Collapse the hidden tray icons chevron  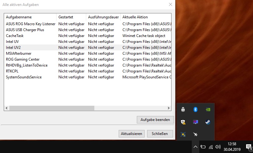[196, 147]
